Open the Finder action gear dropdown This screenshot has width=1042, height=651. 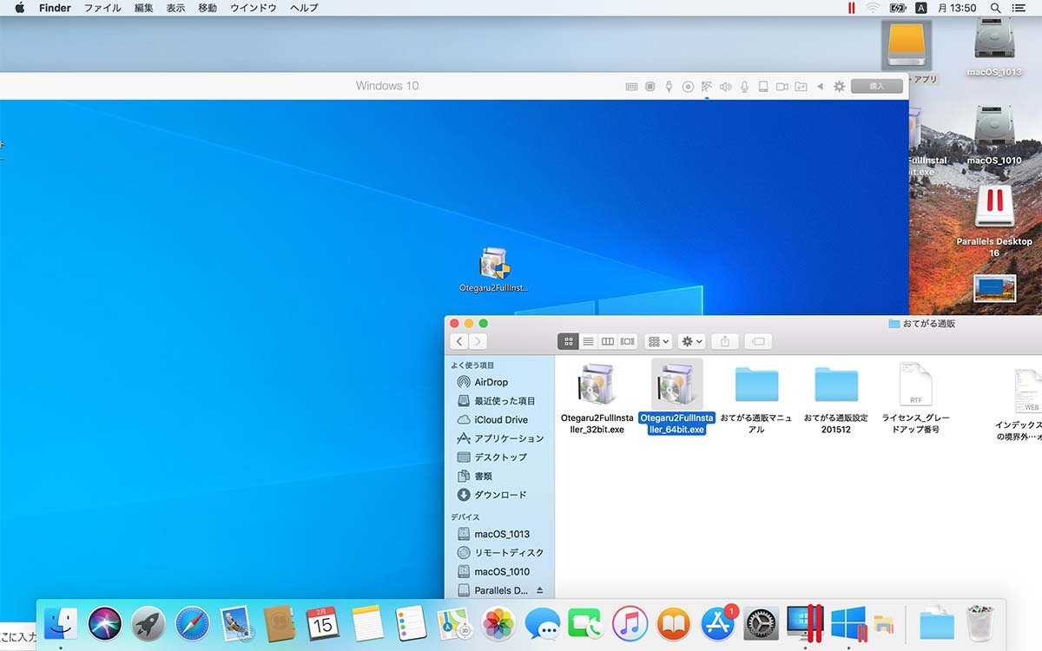(x=692, y=342)
